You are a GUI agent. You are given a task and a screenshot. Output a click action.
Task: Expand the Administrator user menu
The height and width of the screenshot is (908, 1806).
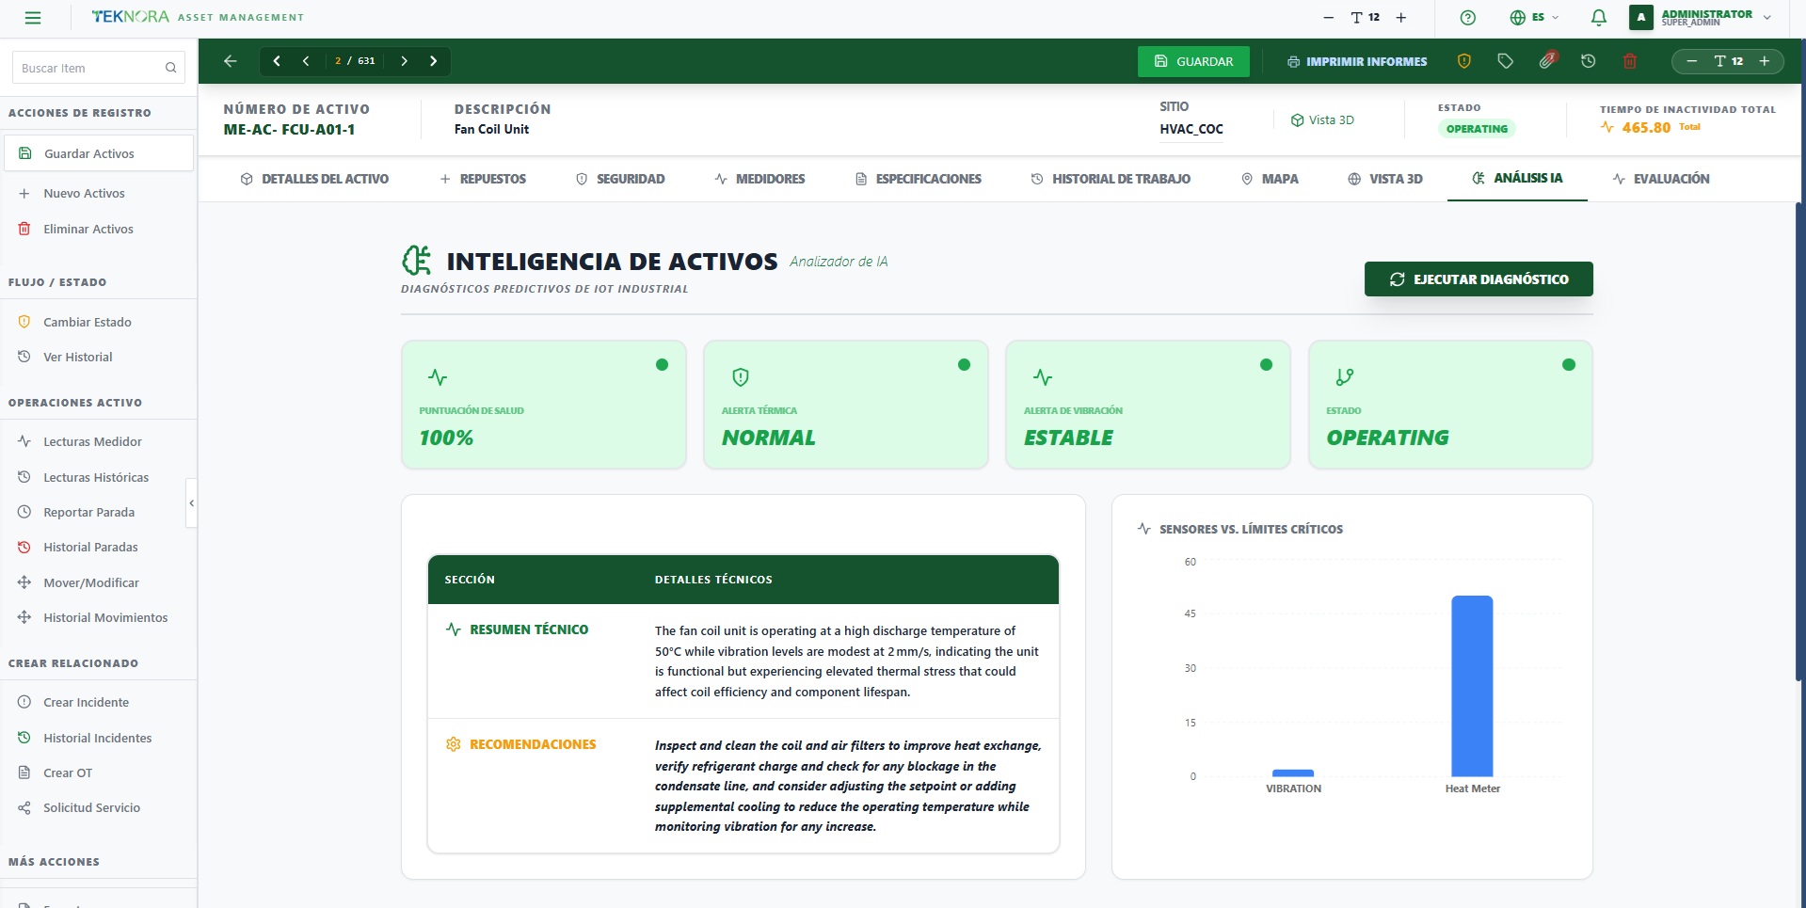(x=1766, y=18)
